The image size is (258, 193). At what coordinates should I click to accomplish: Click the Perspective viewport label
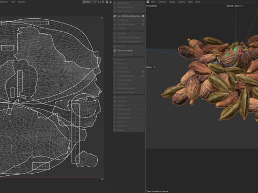[152, 6]
